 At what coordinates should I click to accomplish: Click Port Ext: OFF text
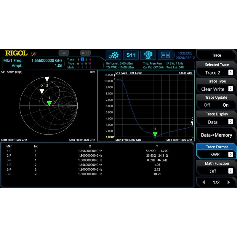click(175, 68)
